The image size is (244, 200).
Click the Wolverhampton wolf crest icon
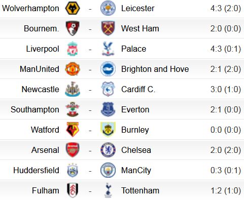73,8
